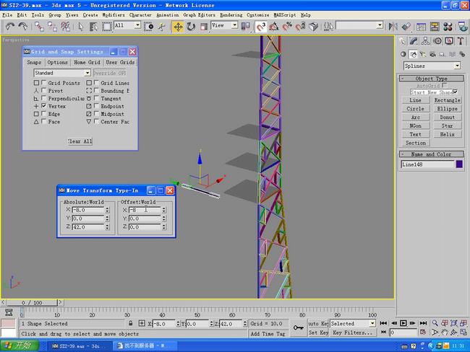Screen dimensions: 470x352
Task: Open the Splines category dropdown
Action: click(x=457, y=66)
